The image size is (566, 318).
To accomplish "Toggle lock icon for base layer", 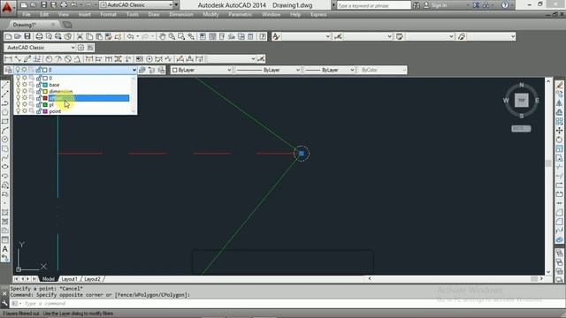I will 38,85.
